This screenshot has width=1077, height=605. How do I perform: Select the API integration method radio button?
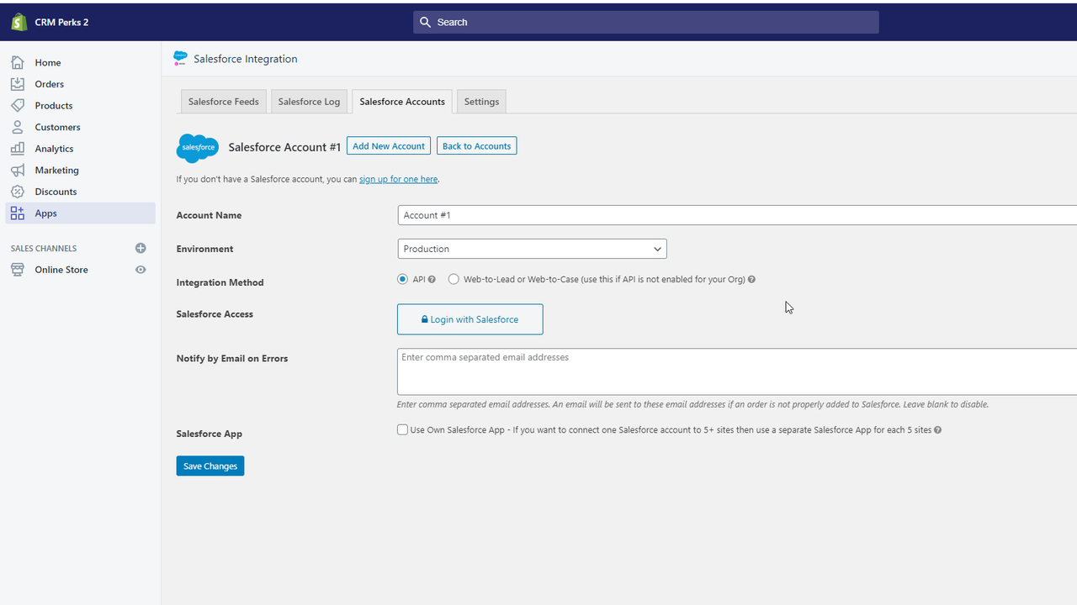pos(402,279)
